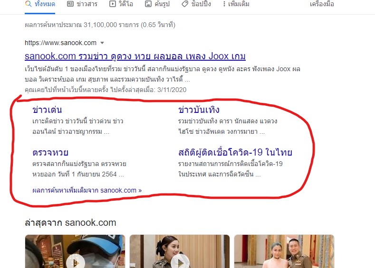Image resolution: width=375 pixels, height=268 pixels.
Task: Click the tag icon beside ช็อปปิ้ง
Action: 185,4
